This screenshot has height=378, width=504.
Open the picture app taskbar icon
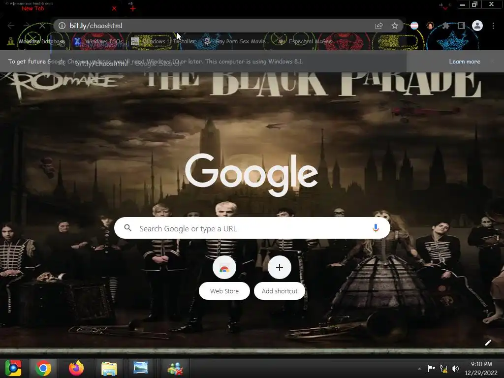[x=141, y=368]
